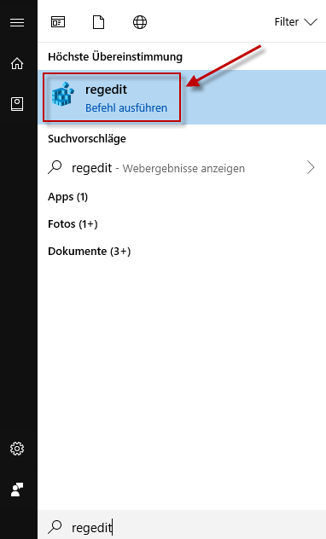Click the search magnifier in suggestions

[55, 167]
